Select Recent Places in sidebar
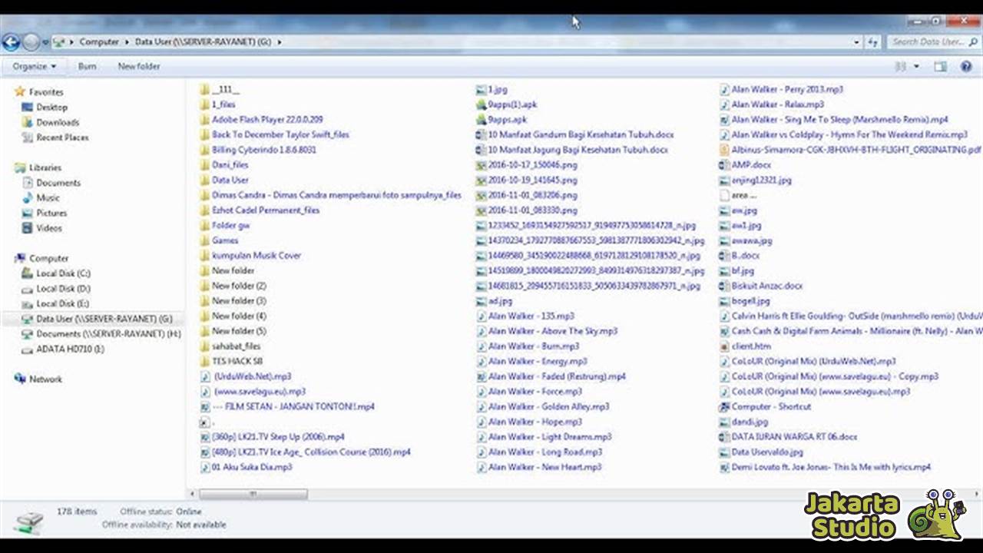This screenshot has height=553, width=983. pyautogui.click(x=62, y=137)
